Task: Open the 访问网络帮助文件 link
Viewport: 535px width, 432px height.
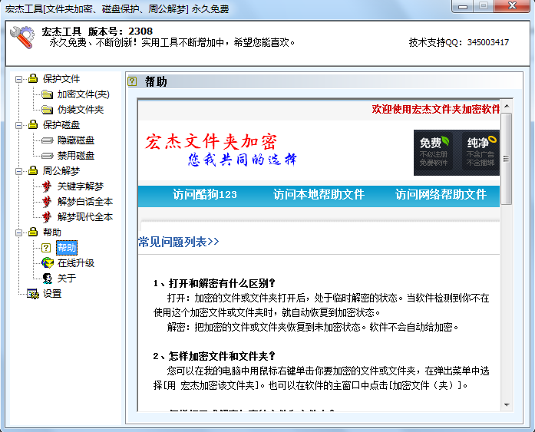Action: click(441, 195)
